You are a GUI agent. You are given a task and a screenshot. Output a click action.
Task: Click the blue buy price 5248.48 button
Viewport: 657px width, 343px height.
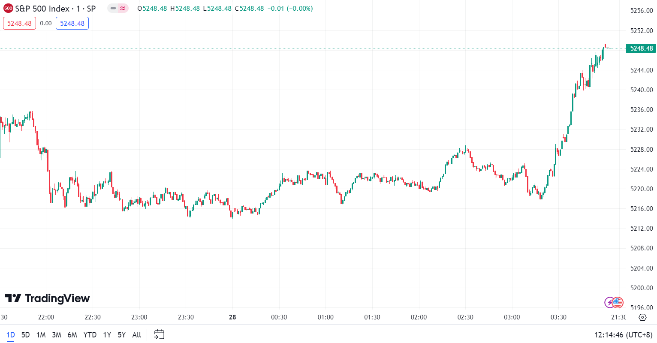(72, 24)
